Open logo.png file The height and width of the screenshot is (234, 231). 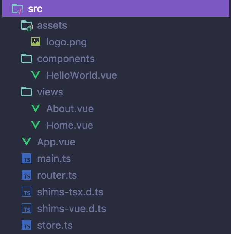click(66, 42)
